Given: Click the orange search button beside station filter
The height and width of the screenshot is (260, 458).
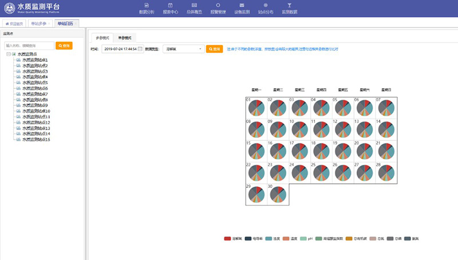Looking at the screenshot, I should click(64, 45).
